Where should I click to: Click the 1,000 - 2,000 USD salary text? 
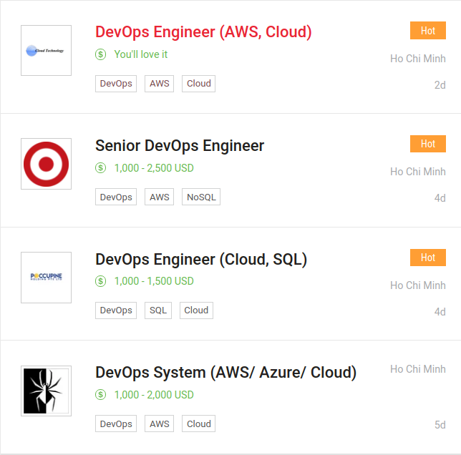coord(154,394)
